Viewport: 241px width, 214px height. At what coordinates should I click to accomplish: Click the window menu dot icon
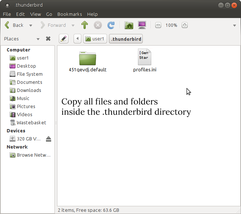click(7, 5)
